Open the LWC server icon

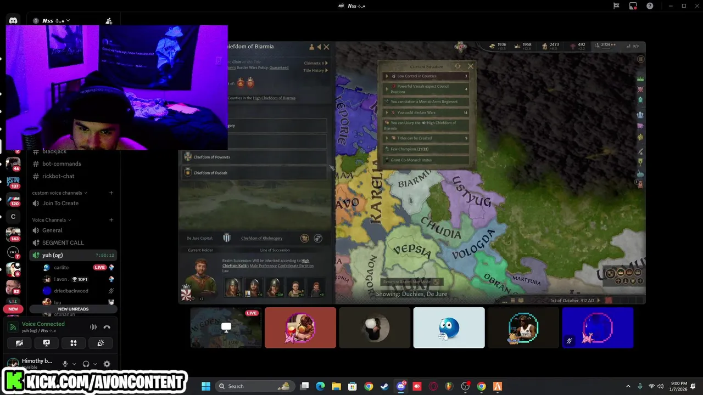(13, 252)
